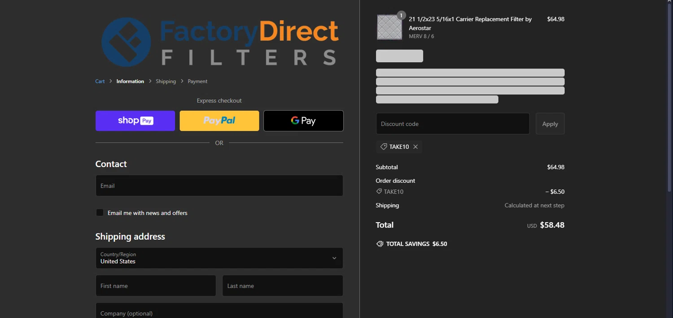Image resolution: width=673 pixels, height=318 pixels.
Task: Apply the discount code
Action: pos(550,124)
